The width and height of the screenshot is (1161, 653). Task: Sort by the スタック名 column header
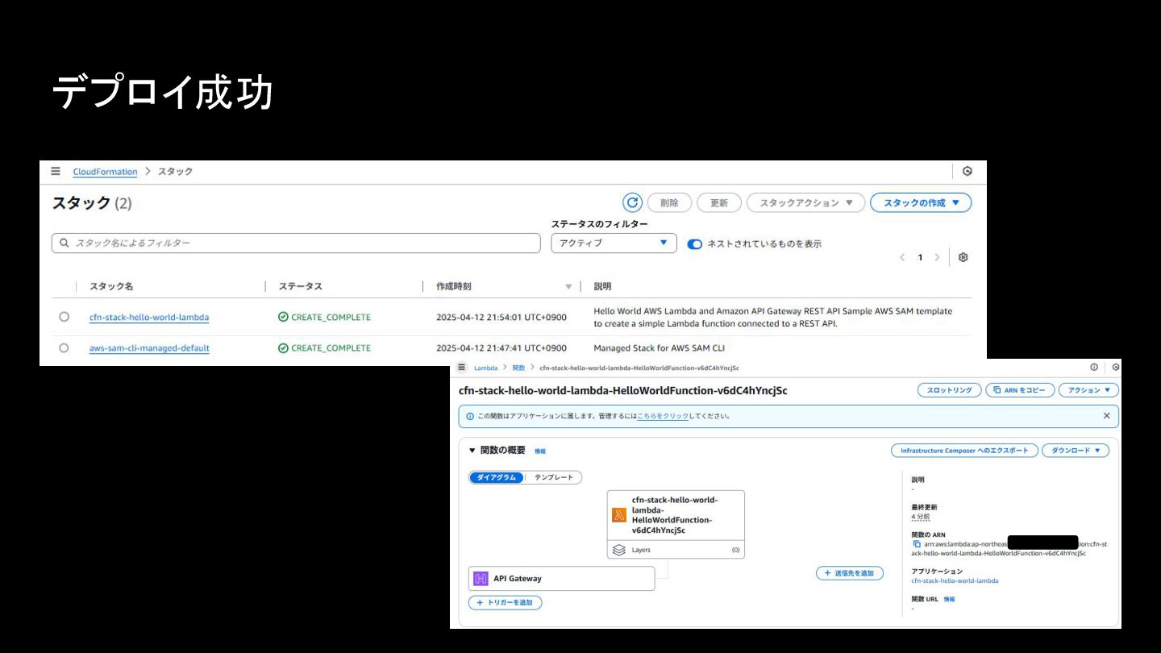point(111,286)
